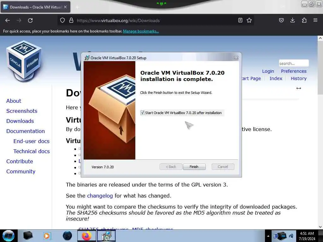Open the Index navigation link
This screenshot has height=242, width=323.
[x=276, y=78]
